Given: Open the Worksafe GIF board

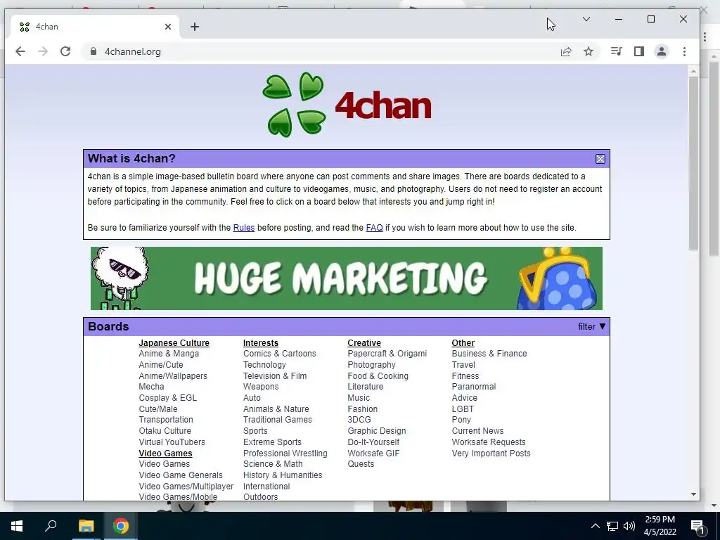Looking at the screenshot, I should pyautogui.click(x=374, y=453).
